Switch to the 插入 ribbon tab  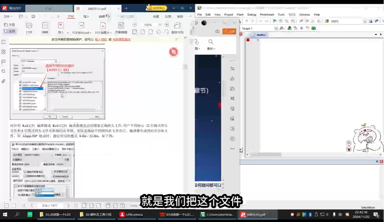click(x=86, y=16)
